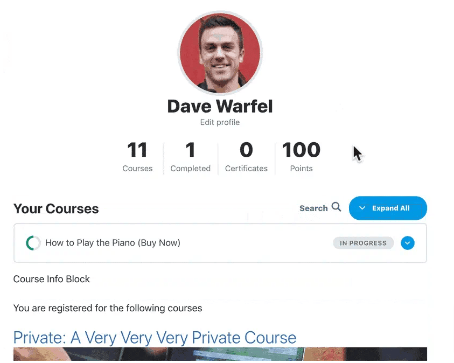Click the registered courses message text
454x363 pixels.
click(x=108, y=308)
